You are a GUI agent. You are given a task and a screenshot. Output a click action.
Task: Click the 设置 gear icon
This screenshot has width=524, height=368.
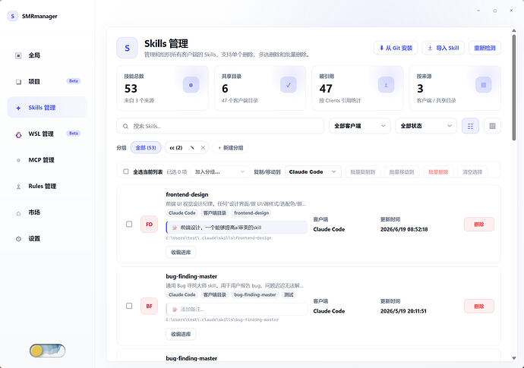(x=18, y=239)
